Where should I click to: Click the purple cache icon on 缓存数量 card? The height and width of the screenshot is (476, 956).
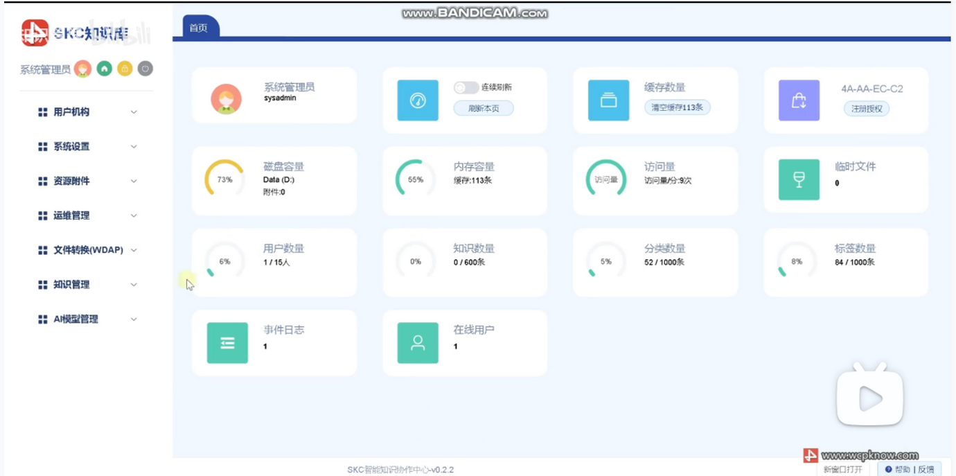[608, 100]
